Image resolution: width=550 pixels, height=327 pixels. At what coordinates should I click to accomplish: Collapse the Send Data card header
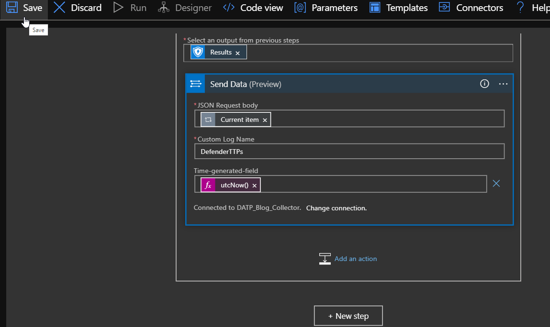click(x=335, y=84)
